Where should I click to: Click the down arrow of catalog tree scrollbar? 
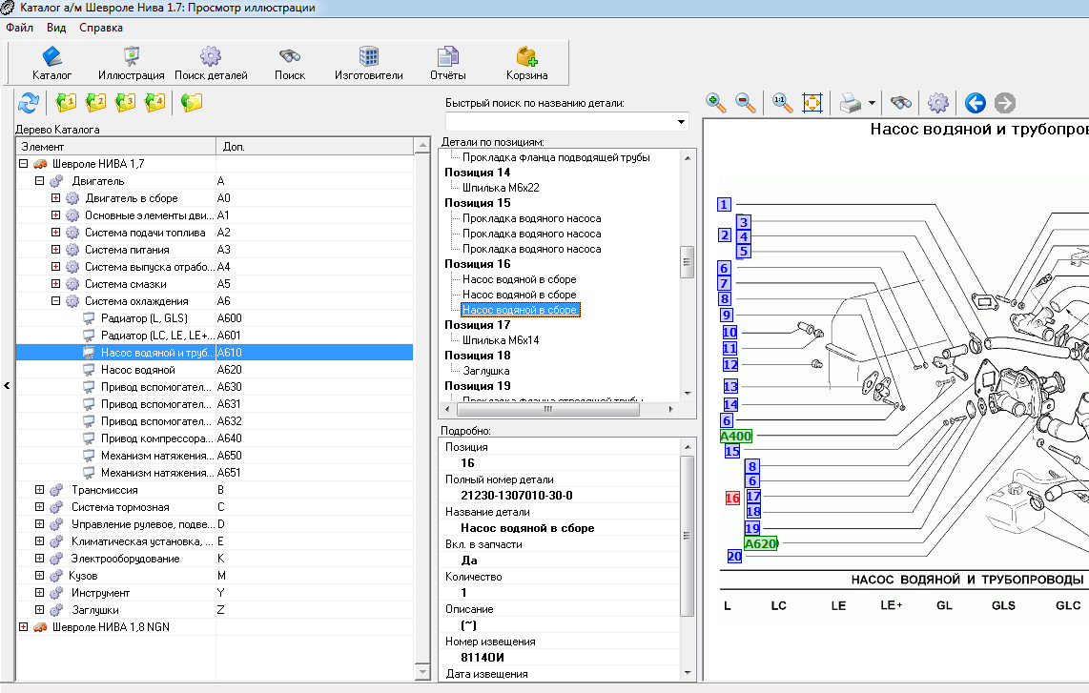pos(422,672)
